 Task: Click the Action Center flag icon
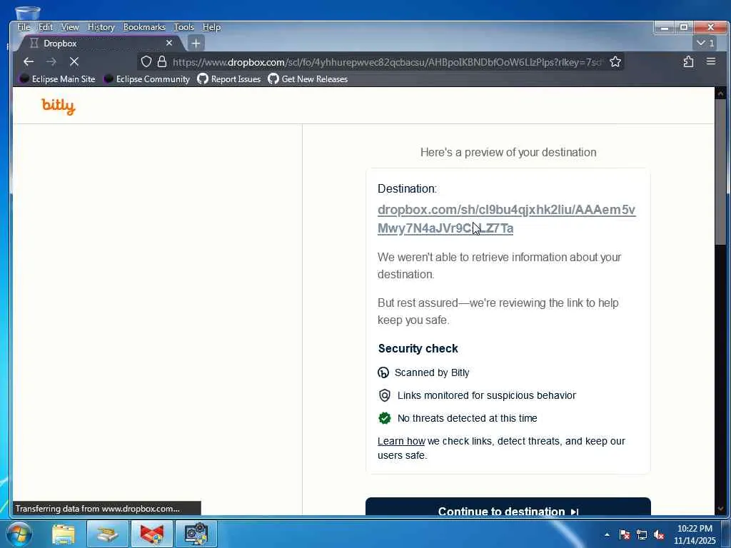[625, 534]
